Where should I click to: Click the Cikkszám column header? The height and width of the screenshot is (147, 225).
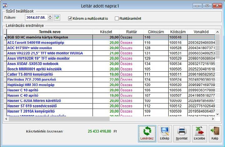tap(156, 32)
